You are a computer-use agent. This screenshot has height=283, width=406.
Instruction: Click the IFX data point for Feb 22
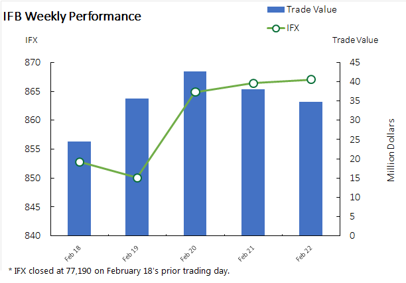pyautogui.click(x=311, y=79)
